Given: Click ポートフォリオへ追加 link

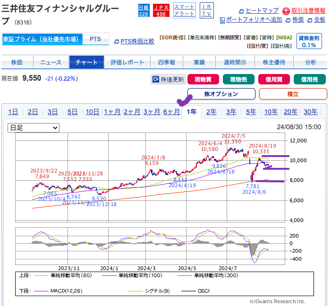Looking at the screenshot, I should (254, 20).
